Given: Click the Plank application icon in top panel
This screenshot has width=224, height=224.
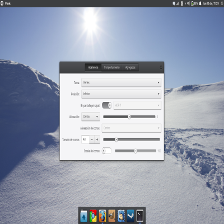Looking at the screenshot, I should pyautogui.click(x=2, y=3).
